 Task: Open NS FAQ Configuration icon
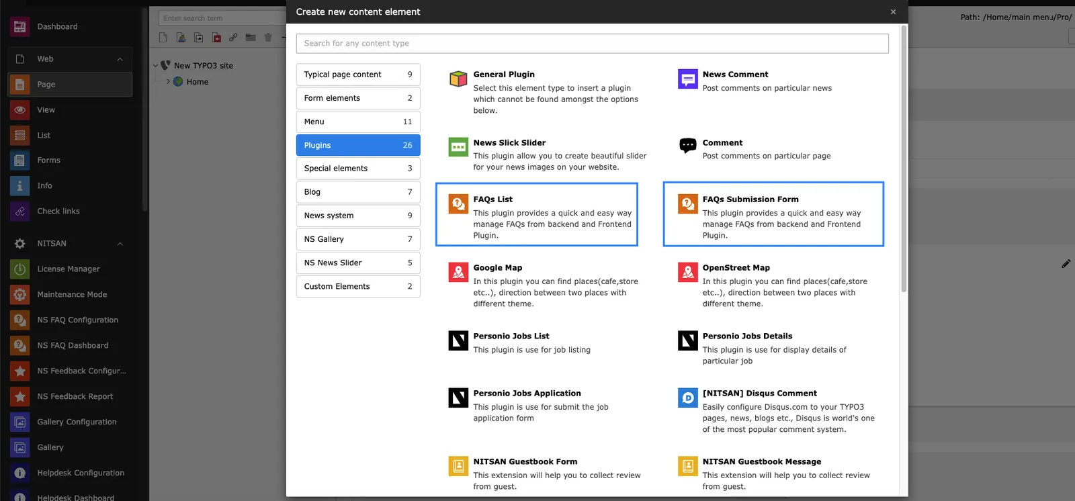(x=19, y=320)
